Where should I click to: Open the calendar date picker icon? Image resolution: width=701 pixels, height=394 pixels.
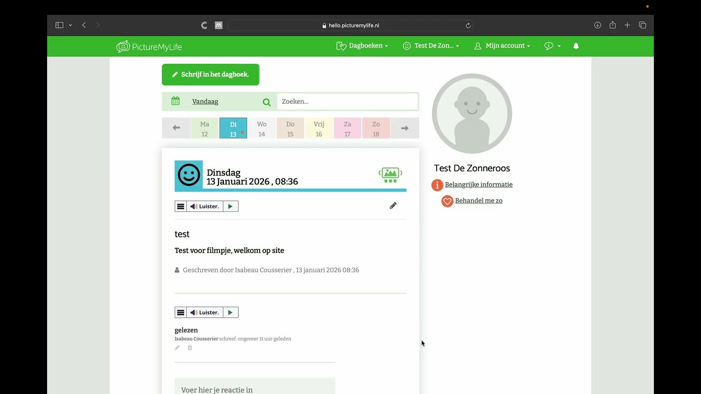tap(175, 101)
